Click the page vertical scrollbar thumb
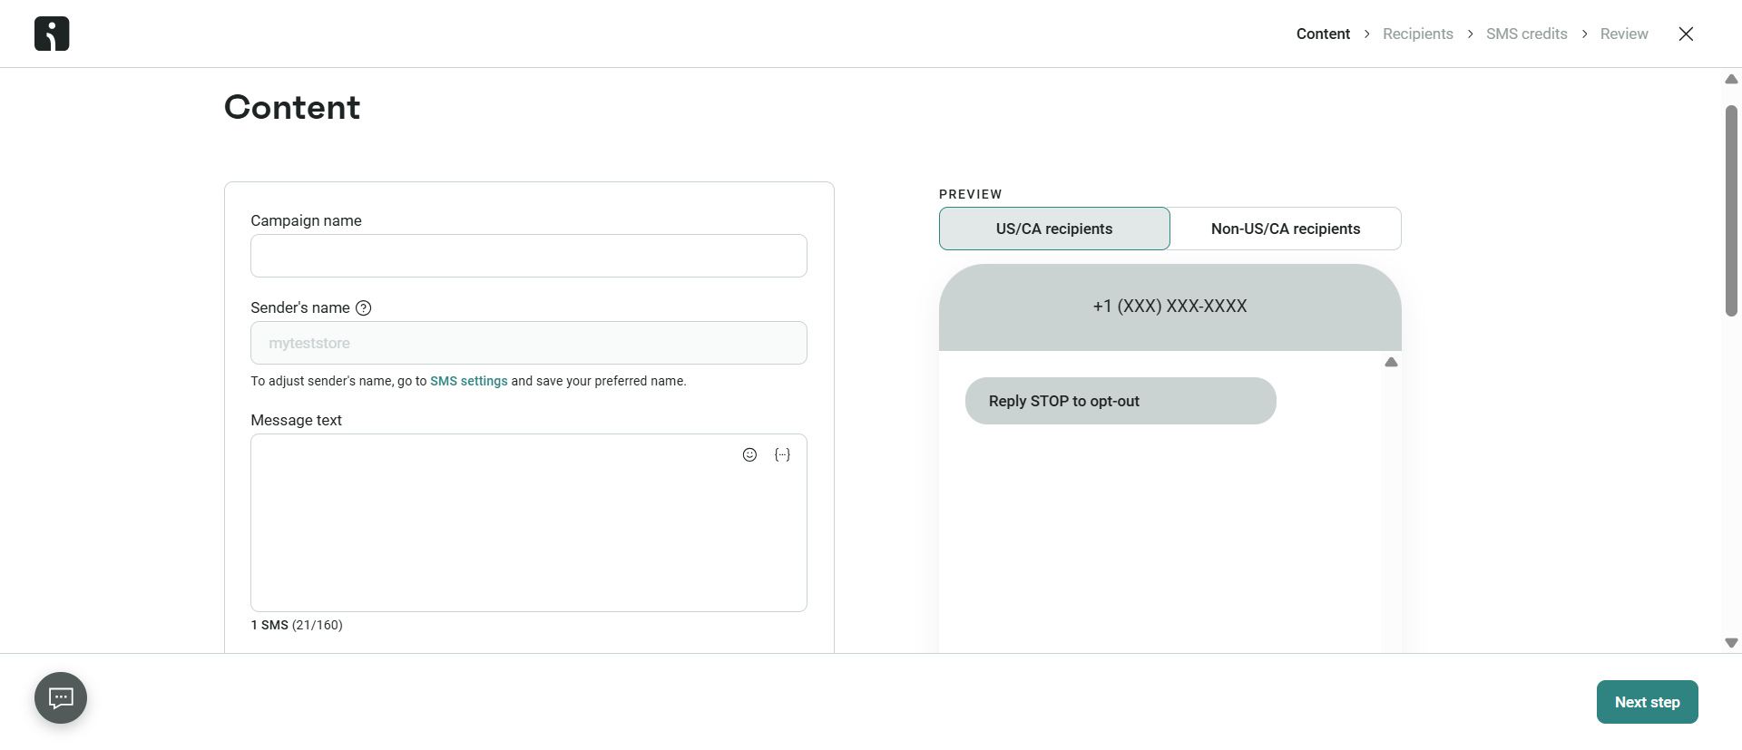The image size is (1742, 750). pos(1731,210)
